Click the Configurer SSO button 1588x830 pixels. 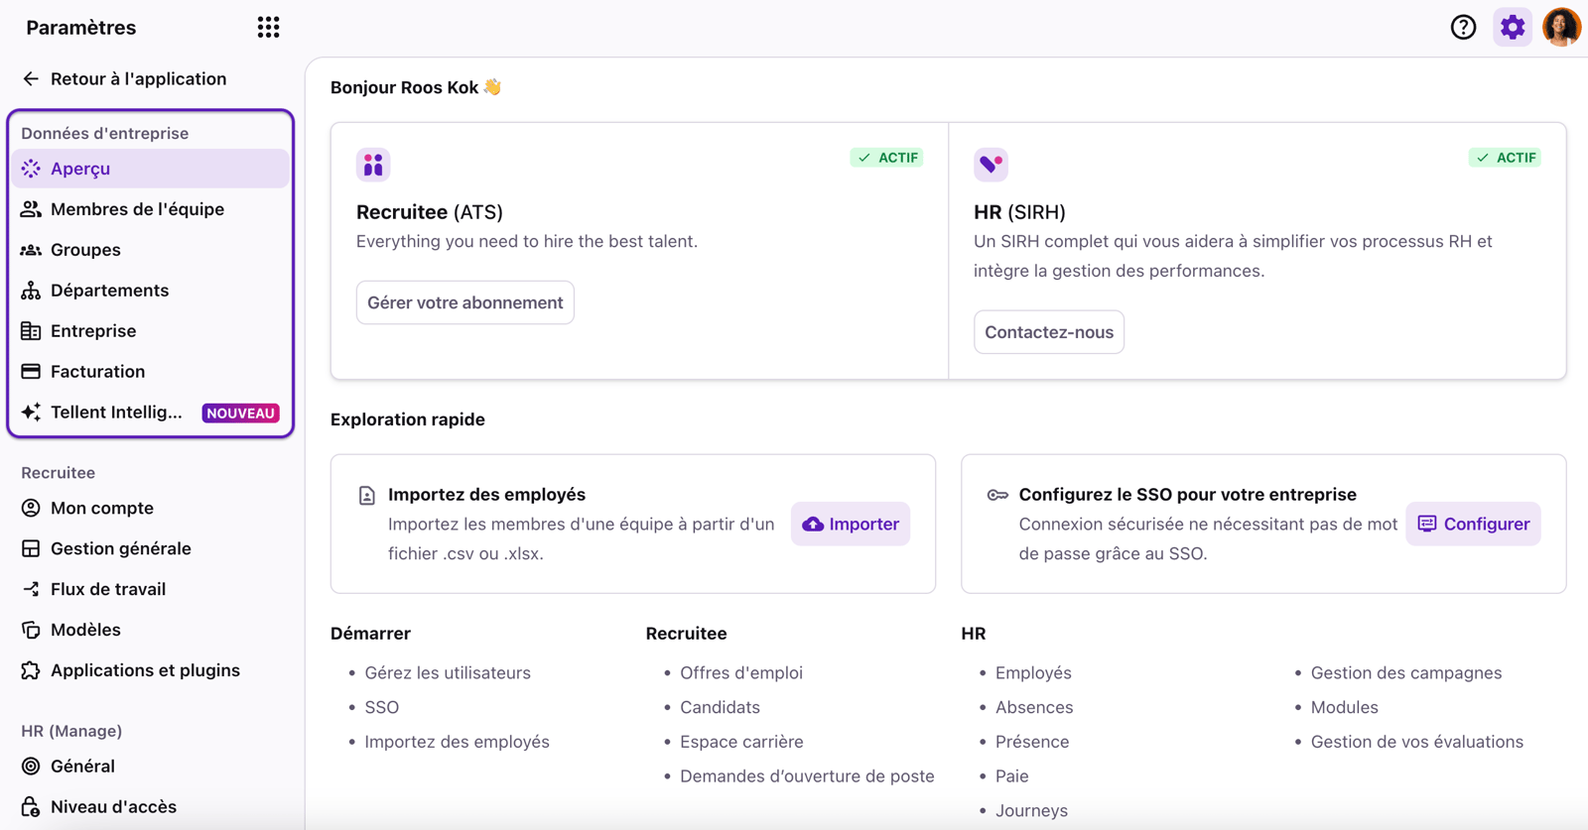pos(1473,524)
